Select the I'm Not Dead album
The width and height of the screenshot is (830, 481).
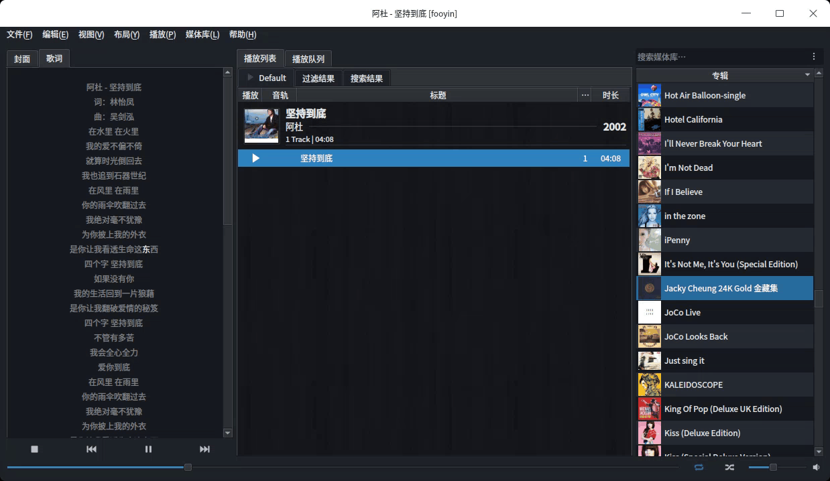pyautogui.click(x=725, y=167)
